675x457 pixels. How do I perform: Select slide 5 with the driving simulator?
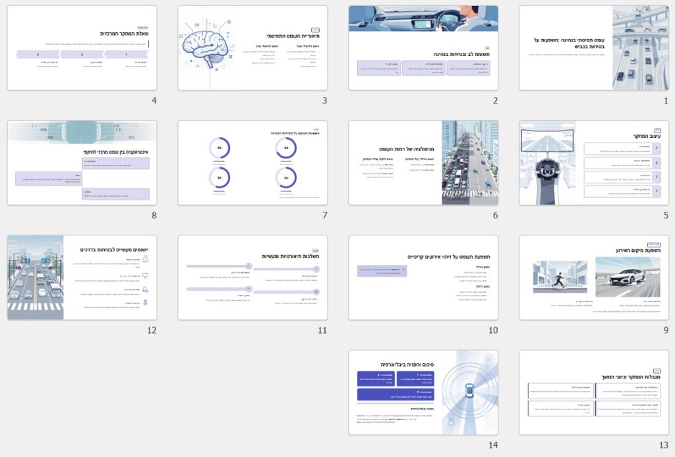point(593,162)
